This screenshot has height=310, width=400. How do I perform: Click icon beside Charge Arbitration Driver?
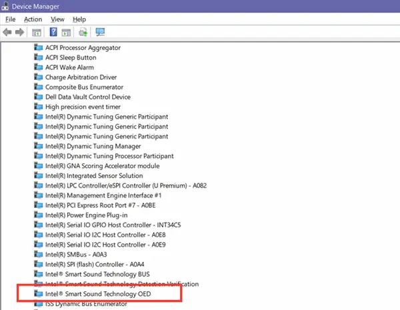(39, 77)
